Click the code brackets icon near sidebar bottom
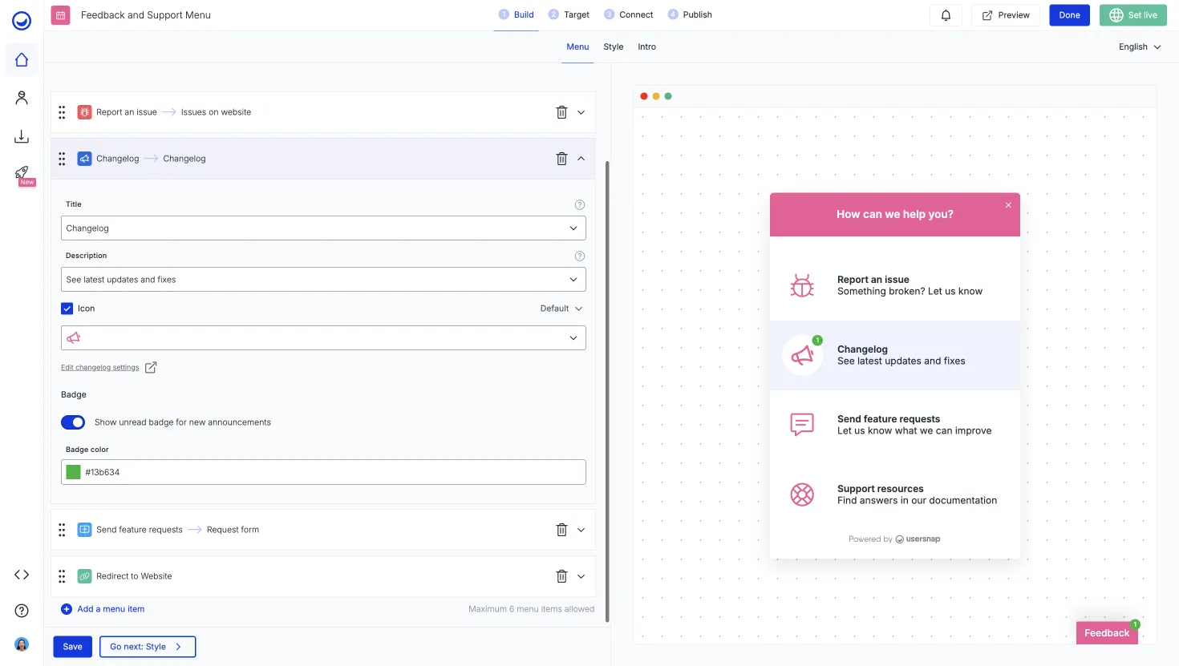The width and height of the screenshot is (1179, 666). coord(21,574)
